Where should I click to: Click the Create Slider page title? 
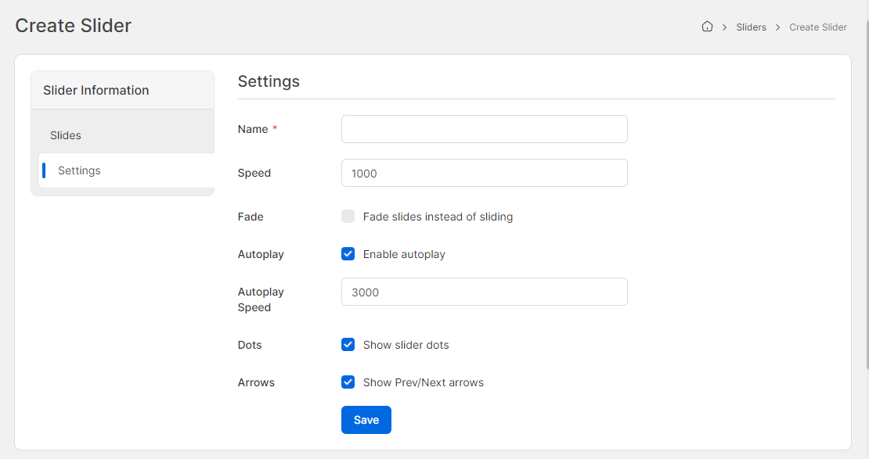click(x=73, y=26)
